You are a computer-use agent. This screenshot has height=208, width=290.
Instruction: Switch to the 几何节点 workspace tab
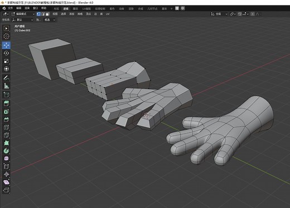point(152,8)
